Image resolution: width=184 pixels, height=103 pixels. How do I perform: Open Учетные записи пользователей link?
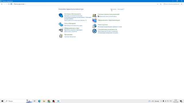pos(108,14)
